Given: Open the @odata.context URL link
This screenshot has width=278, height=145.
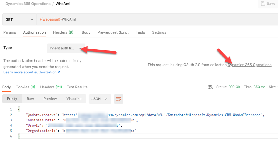Looking at the screenshot, I should 162,115.
